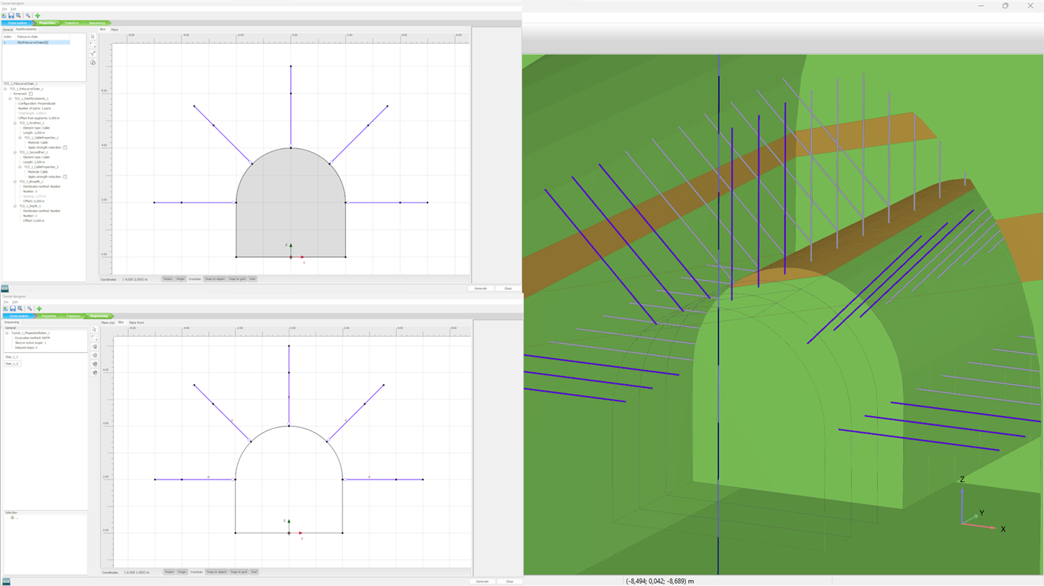
Task: Select the arrow pointer tool in upper canvas
Action: [x=93, y=36]
